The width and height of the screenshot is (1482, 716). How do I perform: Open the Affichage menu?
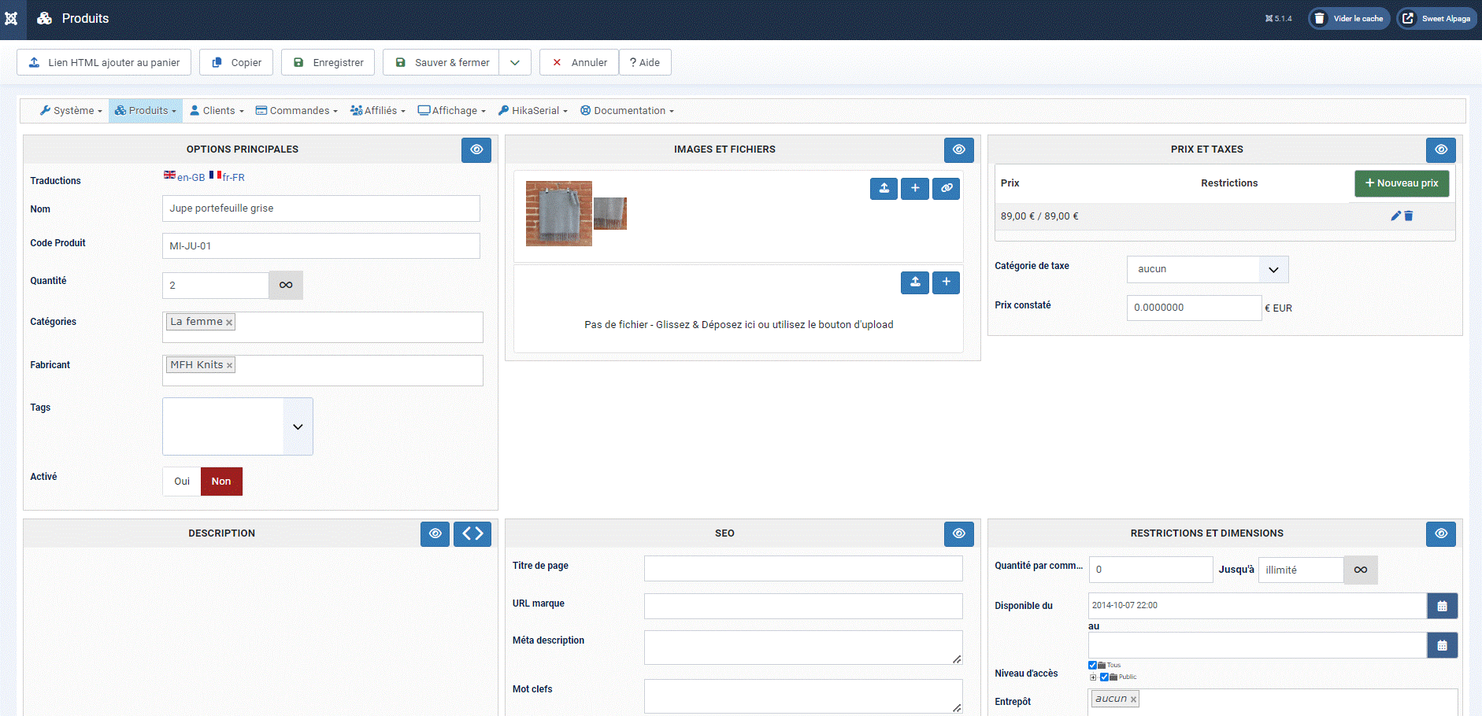pyautogui.click(x=451, y=111)
